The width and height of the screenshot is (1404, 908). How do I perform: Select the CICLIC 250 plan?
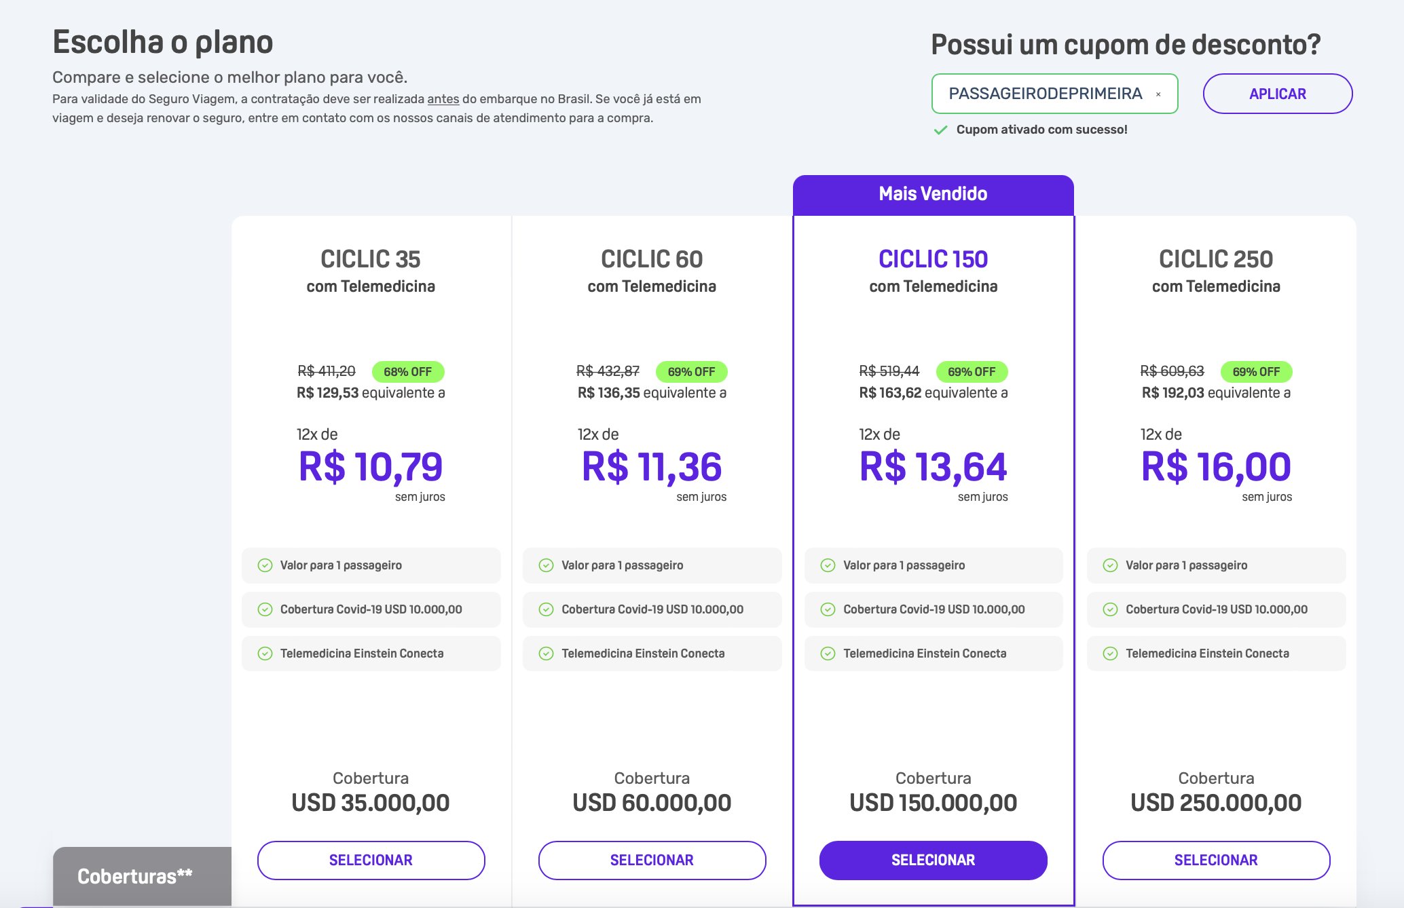(x=1216, y=860)
